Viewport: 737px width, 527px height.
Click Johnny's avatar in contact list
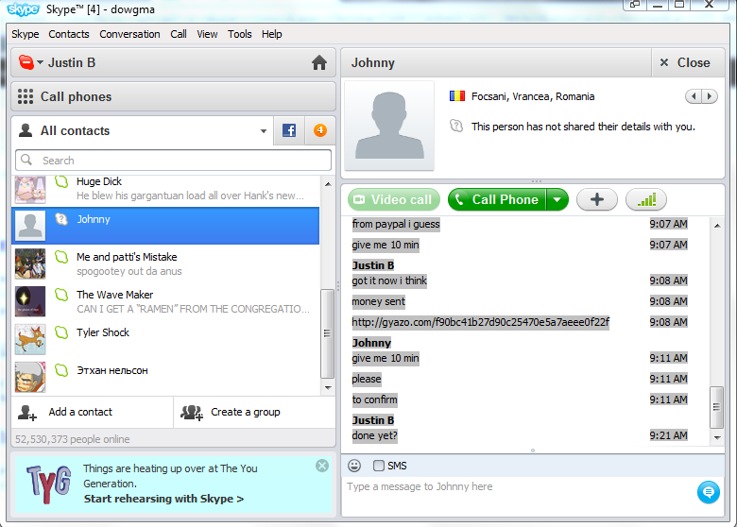coord(30,226)
